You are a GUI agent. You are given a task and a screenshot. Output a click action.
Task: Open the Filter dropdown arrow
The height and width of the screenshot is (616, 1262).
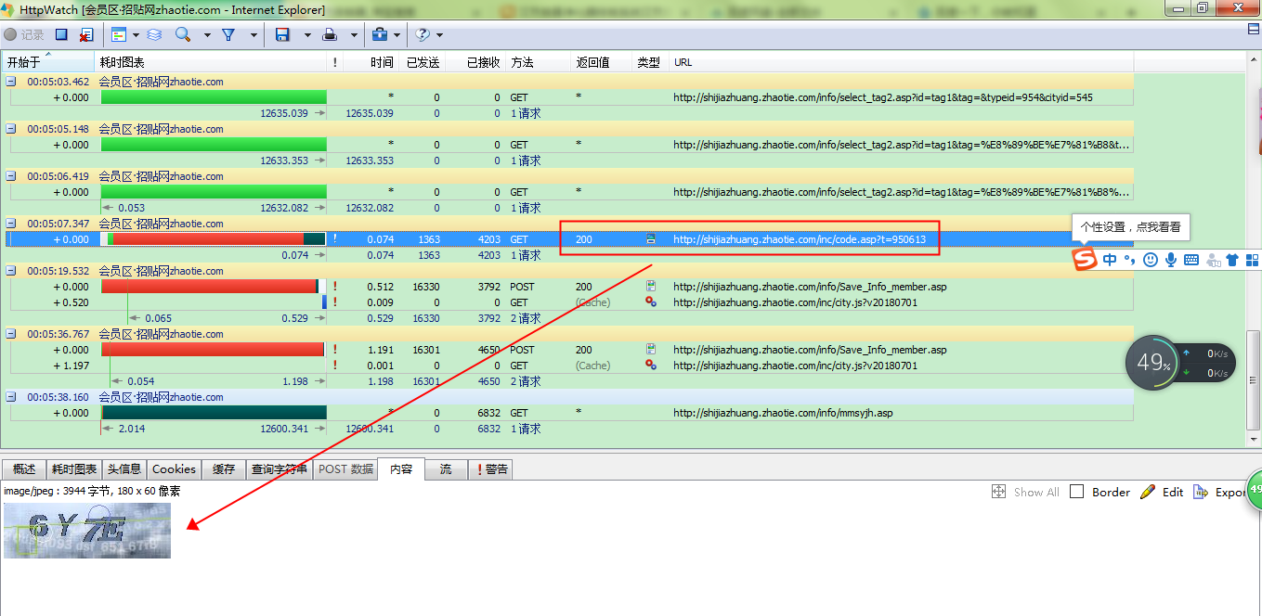(x=254, y=35)
